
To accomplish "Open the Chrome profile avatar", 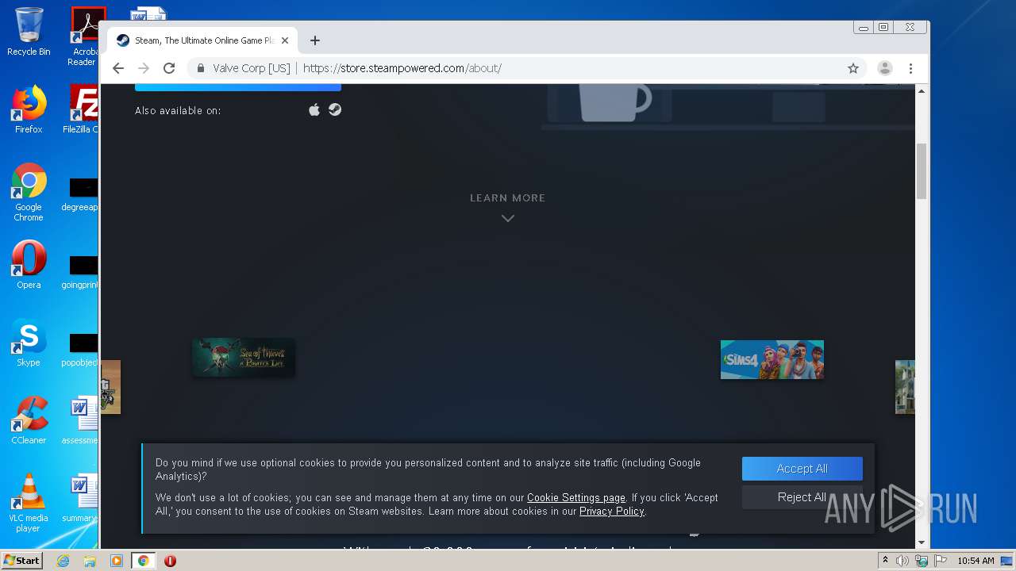I will coord(885,68).
